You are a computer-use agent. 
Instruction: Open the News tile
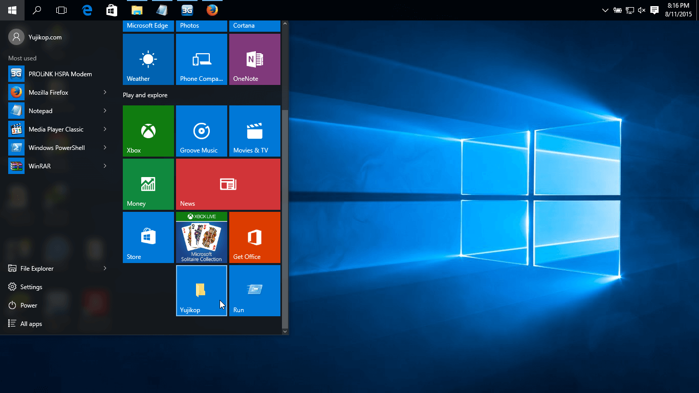(228, 184)
